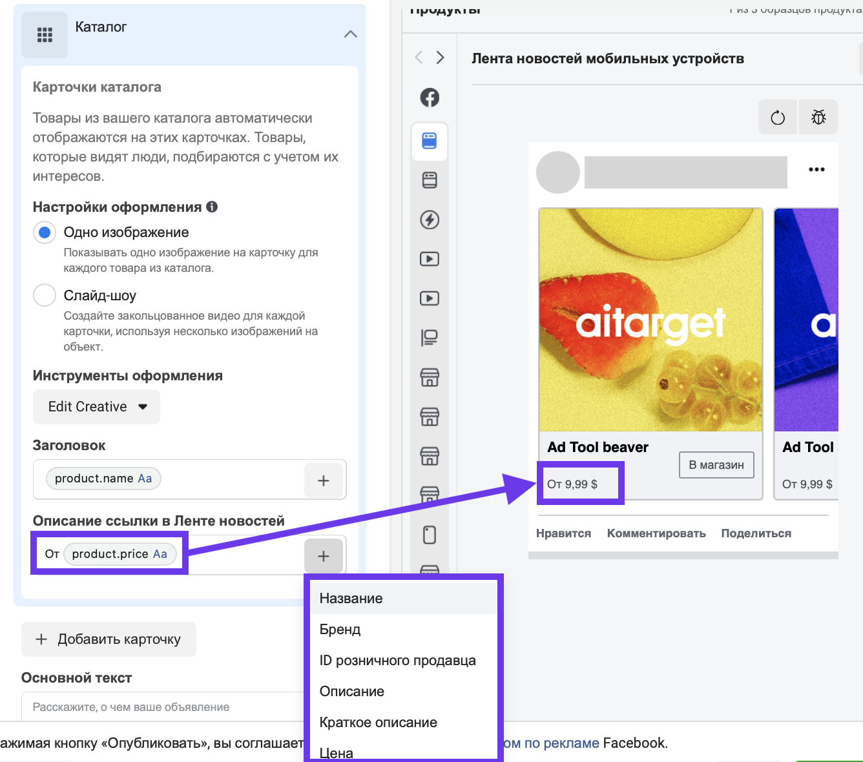Select the second video play placement icon

[430, 298]
